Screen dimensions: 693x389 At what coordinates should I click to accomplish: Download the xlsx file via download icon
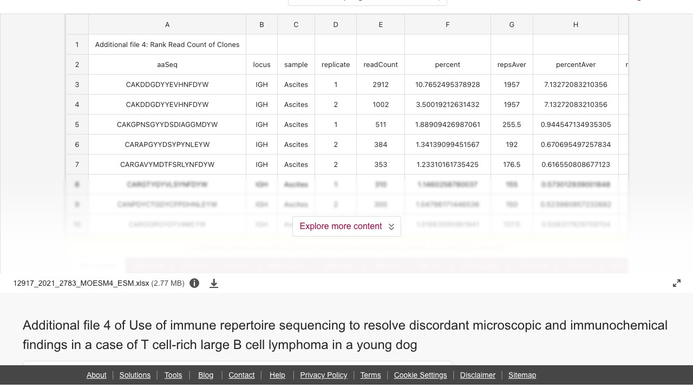[214, 283]
